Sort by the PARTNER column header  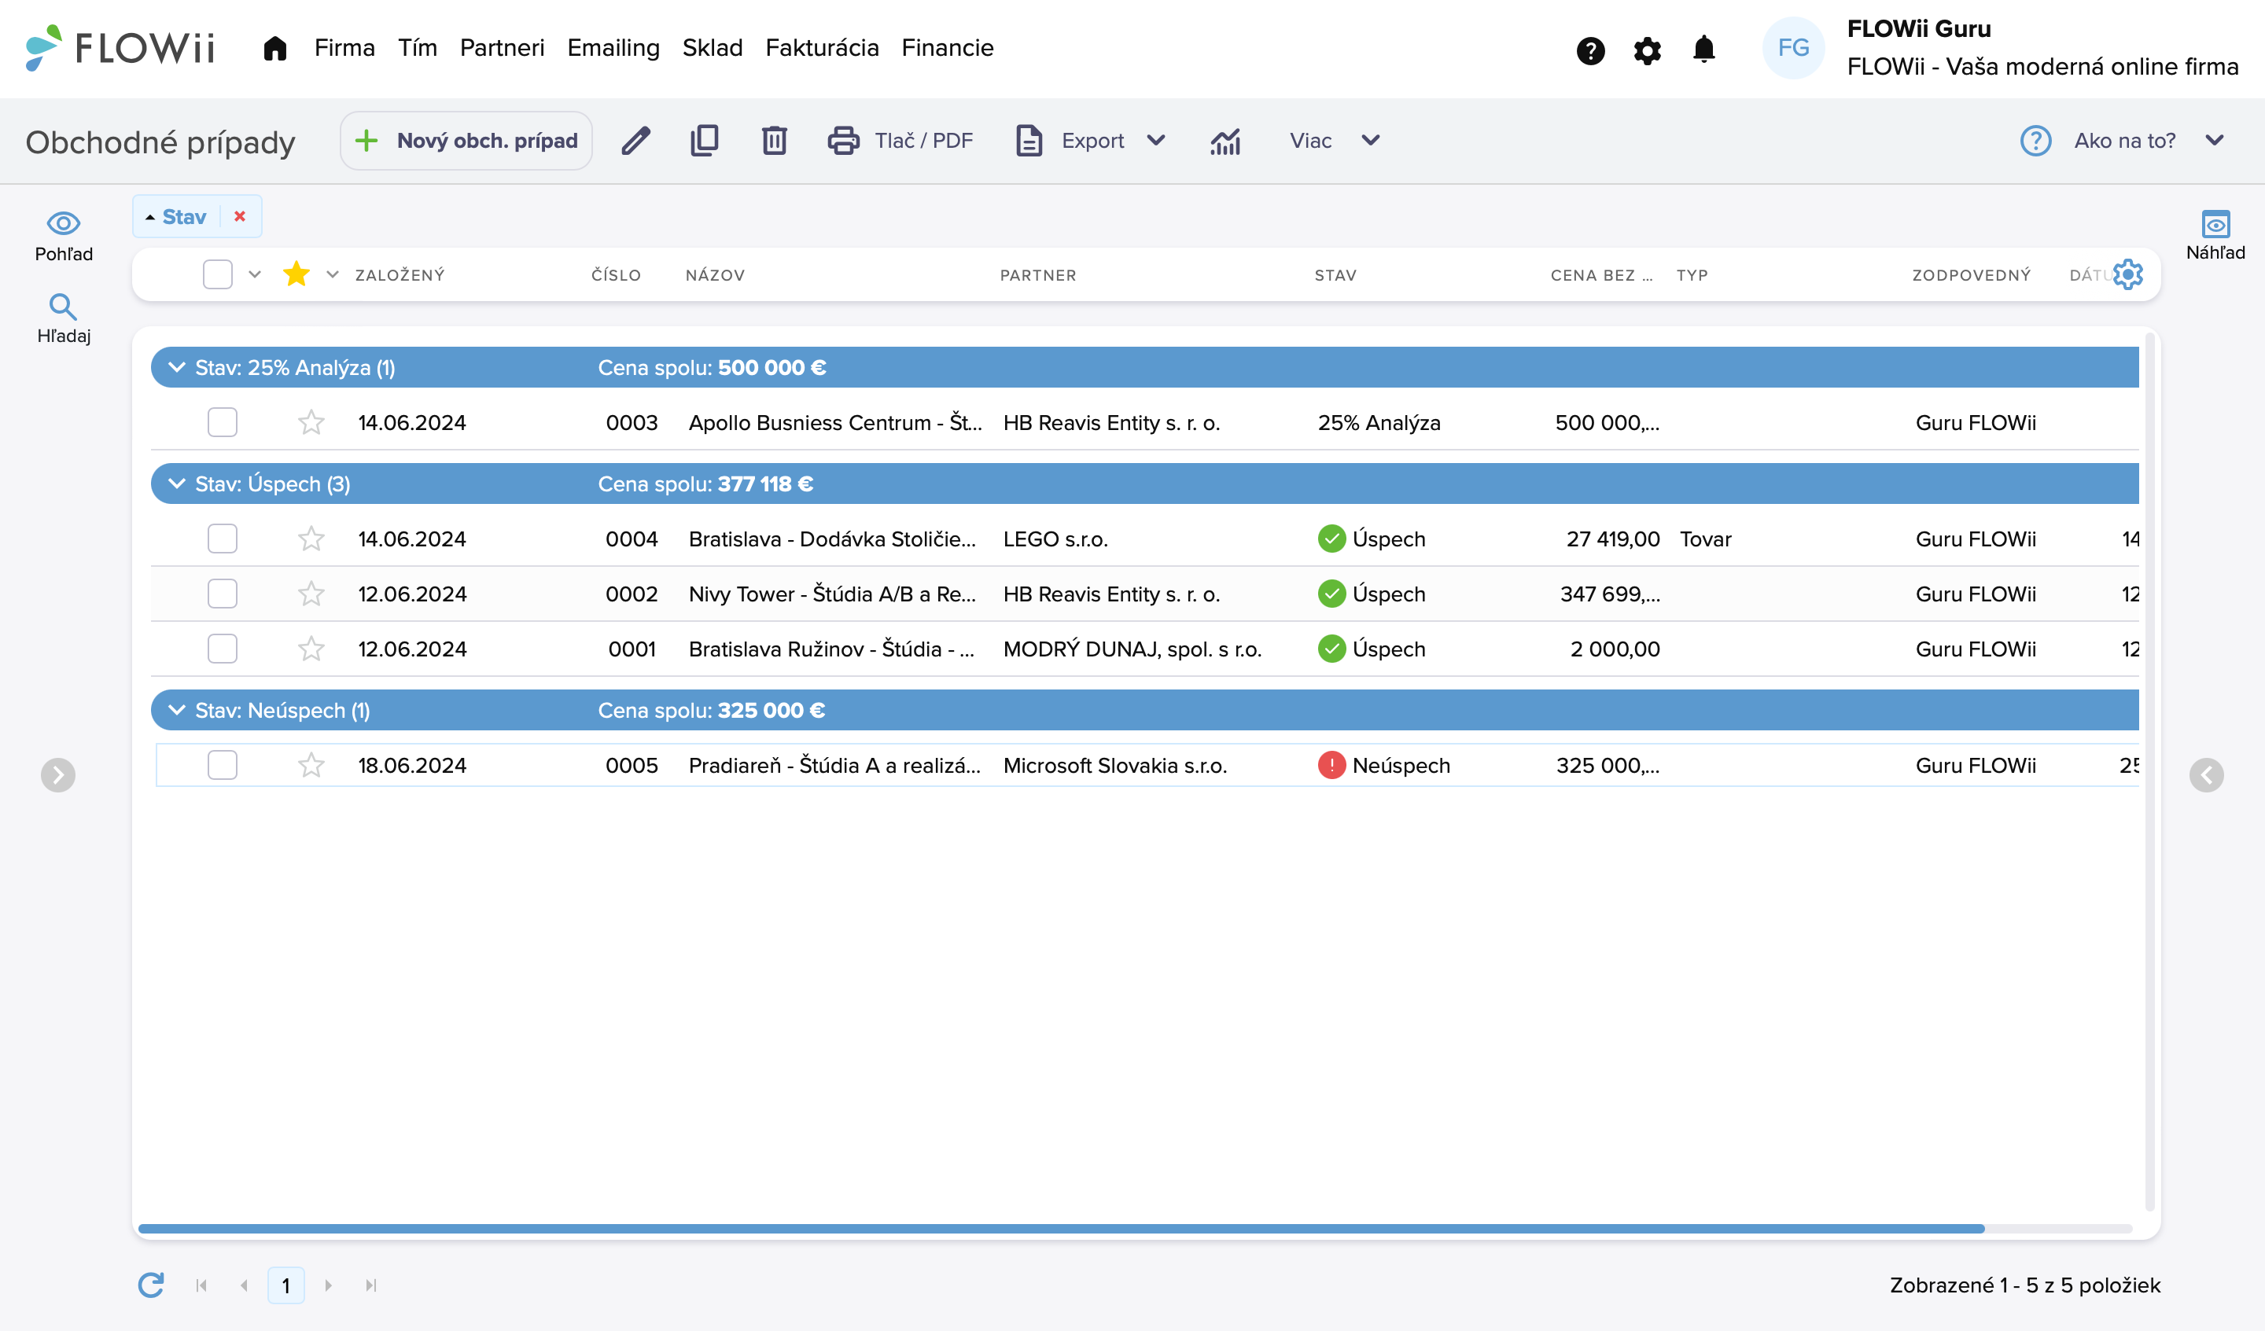coord(1038,275)
